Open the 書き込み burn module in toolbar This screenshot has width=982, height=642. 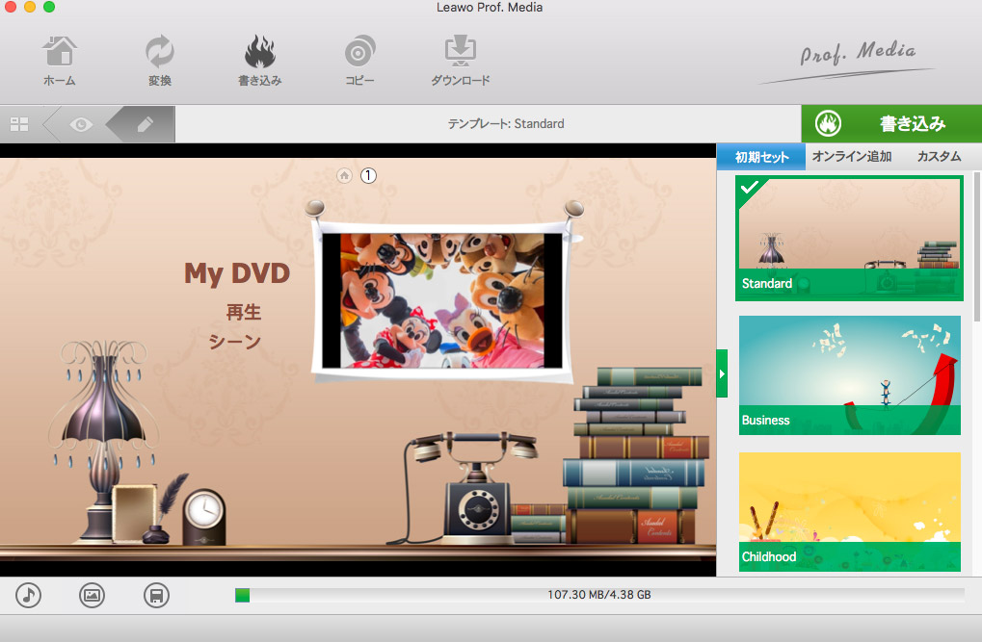[x=260, y=61]
